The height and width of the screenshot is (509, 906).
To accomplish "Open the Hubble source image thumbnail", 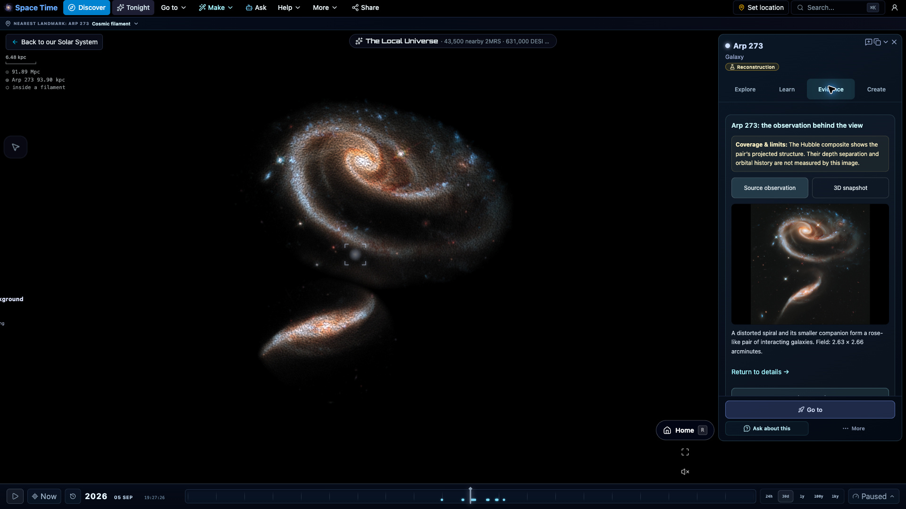I will pos(810,264).
